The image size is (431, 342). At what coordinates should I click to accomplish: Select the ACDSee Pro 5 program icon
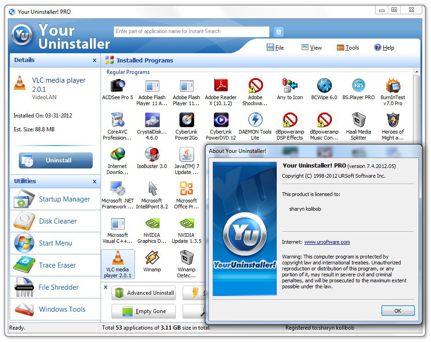click(x=118, y=87)
